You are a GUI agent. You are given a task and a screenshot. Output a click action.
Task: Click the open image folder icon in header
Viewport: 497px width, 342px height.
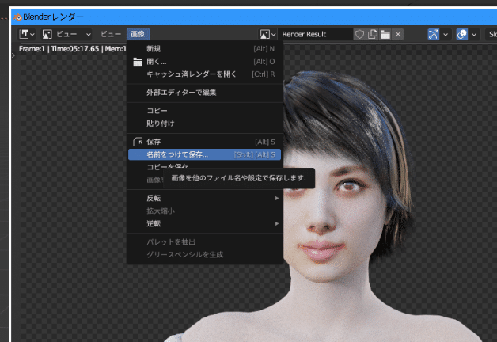click(x=385, y=34)
